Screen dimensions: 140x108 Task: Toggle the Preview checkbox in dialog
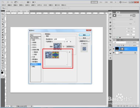(82, 43)
